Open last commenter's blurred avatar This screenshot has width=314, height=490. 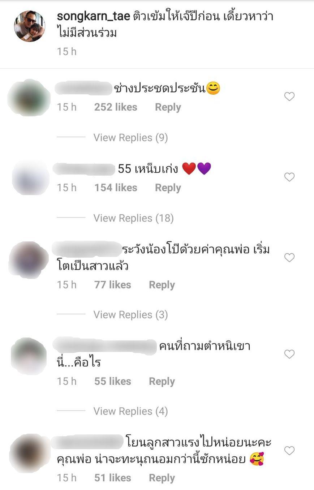(x=29, y=452)
